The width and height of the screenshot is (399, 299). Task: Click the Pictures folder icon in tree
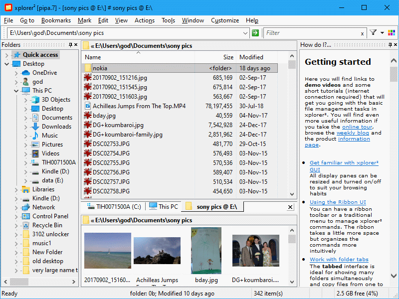point(35,145)
